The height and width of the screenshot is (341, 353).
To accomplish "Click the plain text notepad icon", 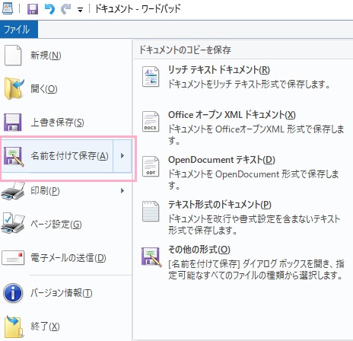I will tap(151, 212).
